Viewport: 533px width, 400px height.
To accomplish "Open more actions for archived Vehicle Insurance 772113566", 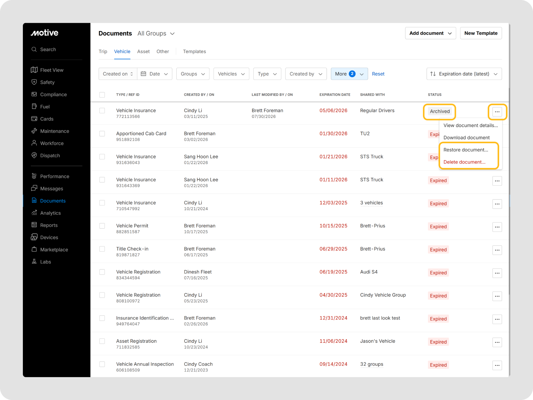I will (x=497, y=112).
